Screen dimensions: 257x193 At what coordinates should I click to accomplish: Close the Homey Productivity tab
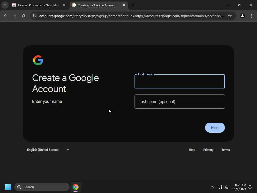pos(64,5)
